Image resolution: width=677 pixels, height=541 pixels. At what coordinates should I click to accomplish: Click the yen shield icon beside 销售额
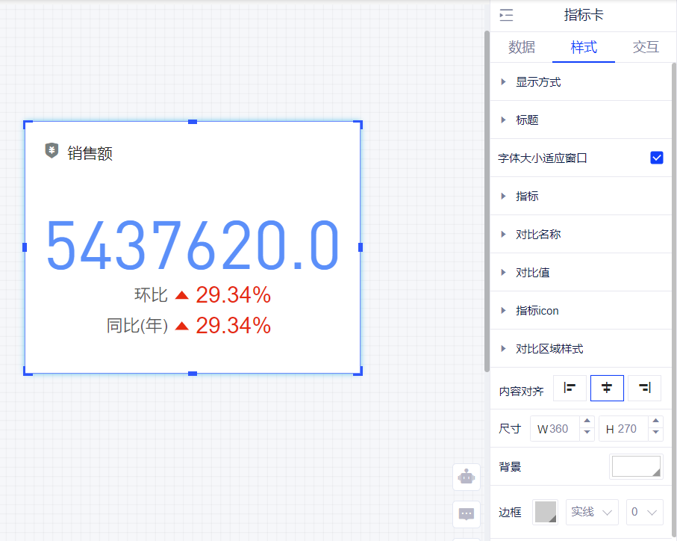[52, 152]
